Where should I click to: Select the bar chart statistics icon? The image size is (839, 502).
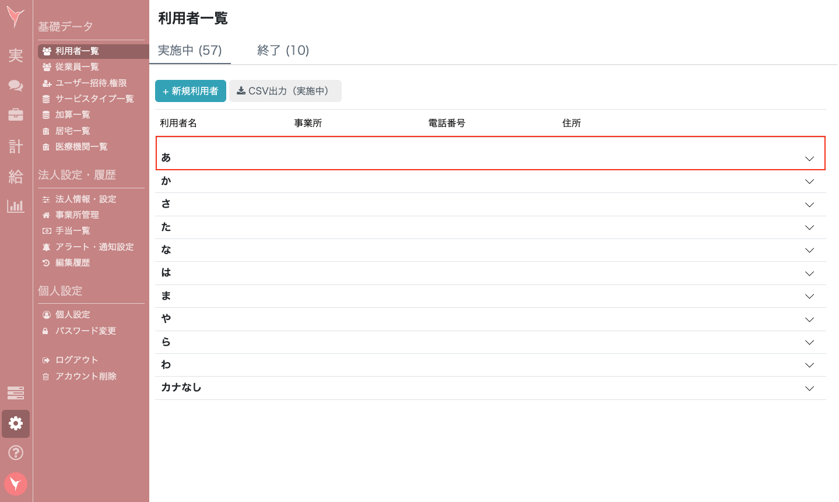[16, 206]
